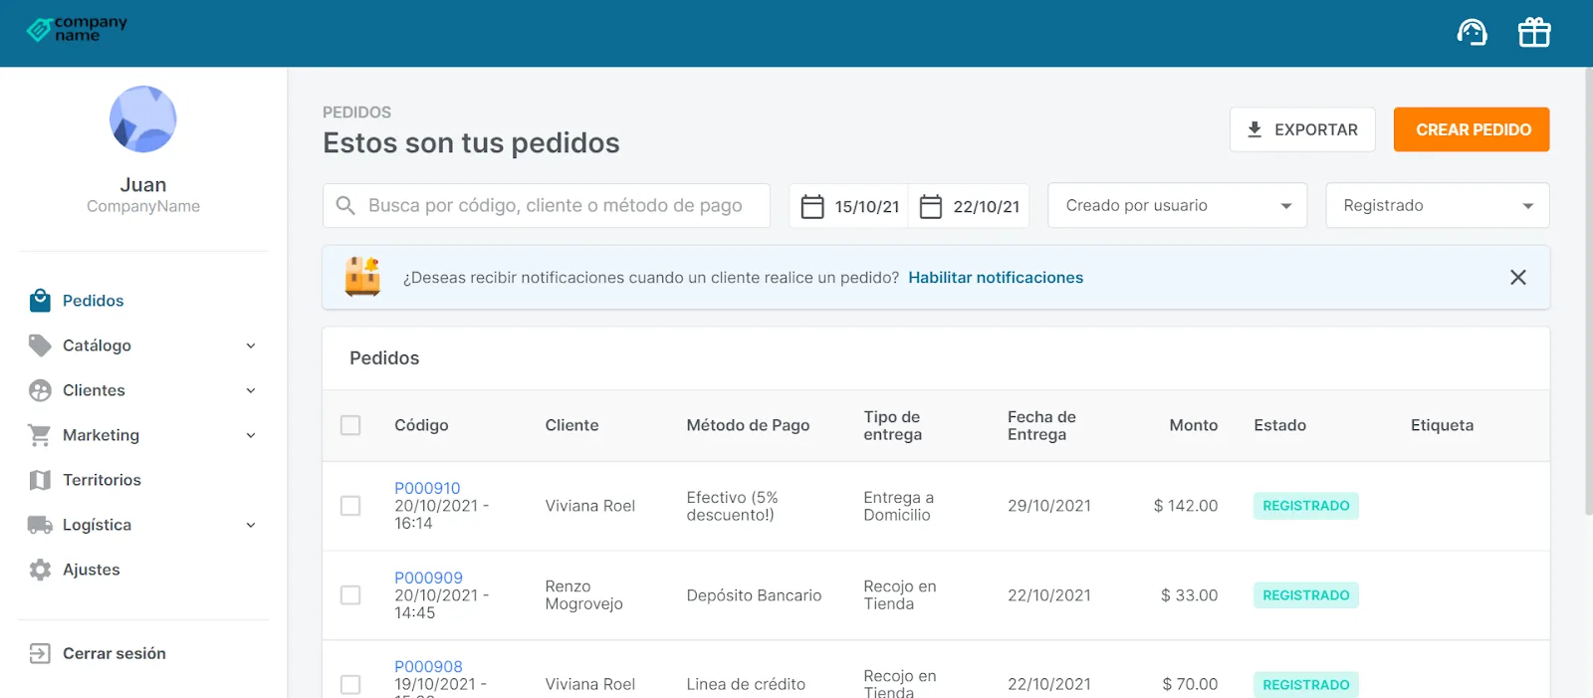The height and width of the screenshot is (698, 1593).
Task: Click the gift box icon in header
Action: (1534, 33)
